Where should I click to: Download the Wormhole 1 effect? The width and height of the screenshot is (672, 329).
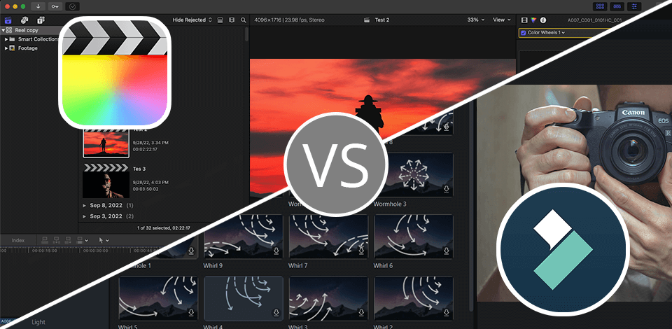click(191, 252)
